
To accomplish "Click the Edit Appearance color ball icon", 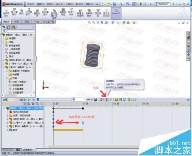I will (x=124, y=23).
